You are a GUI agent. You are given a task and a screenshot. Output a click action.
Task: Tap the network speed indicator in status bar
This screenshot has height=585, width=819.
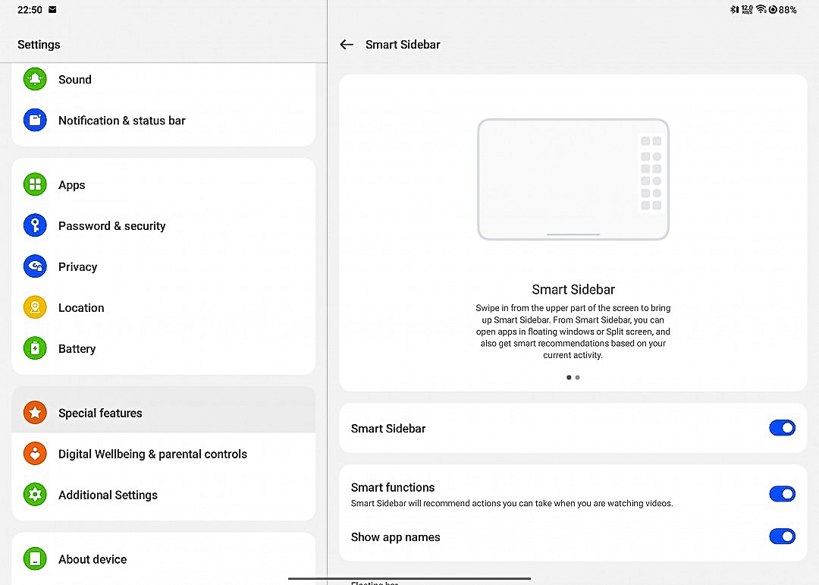tap(747, 9)
